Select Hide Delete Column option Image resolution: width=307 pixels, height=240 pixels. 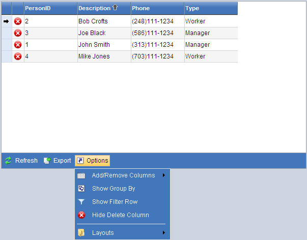coord(120,215)
